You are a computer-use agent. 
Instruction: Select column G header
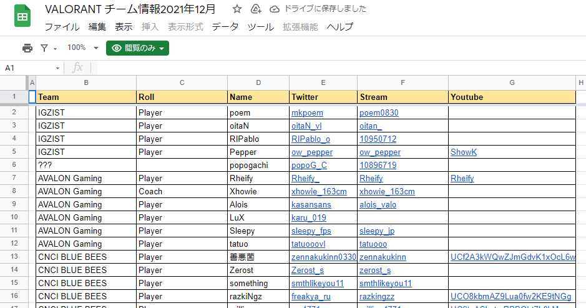coord(512,82)
